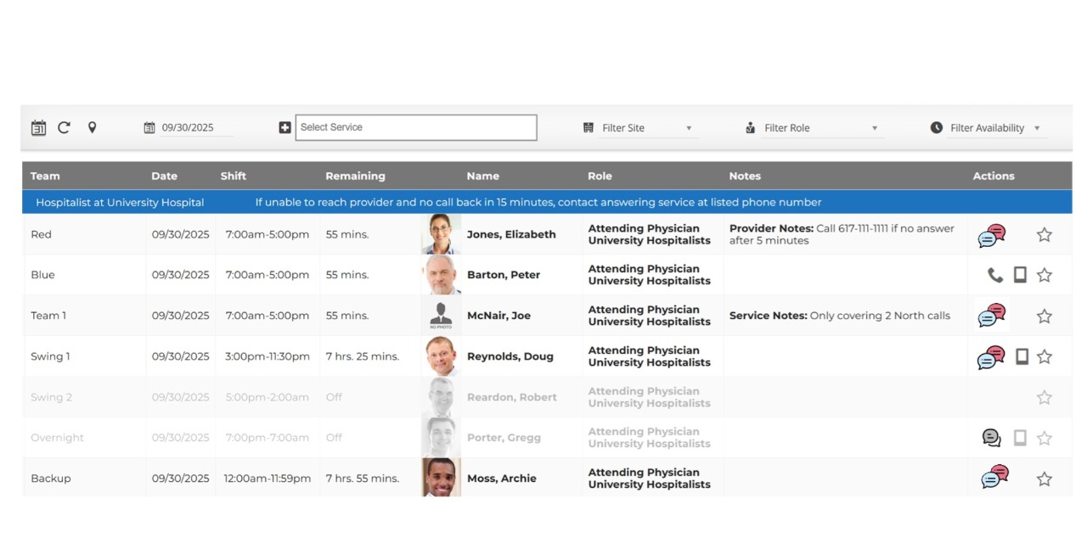The height and width of the screenshot is (543, 1087).
Task: Message Elizabeth Jones via chat icon
Action: coord(991,235)
